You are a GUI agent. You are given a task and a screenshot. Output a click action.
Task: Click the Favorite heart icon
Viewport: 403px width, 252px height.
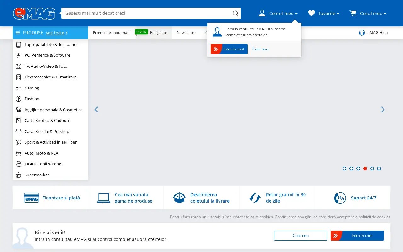pyautogui.click(x=311, y=13)
